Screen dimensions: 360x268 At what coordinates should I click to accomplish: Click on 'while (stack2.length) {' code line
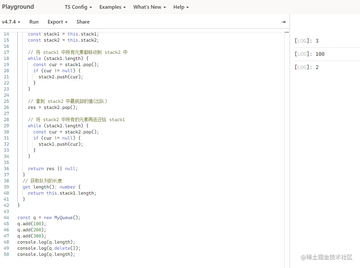pyautogui.click(x=58, y=126)
